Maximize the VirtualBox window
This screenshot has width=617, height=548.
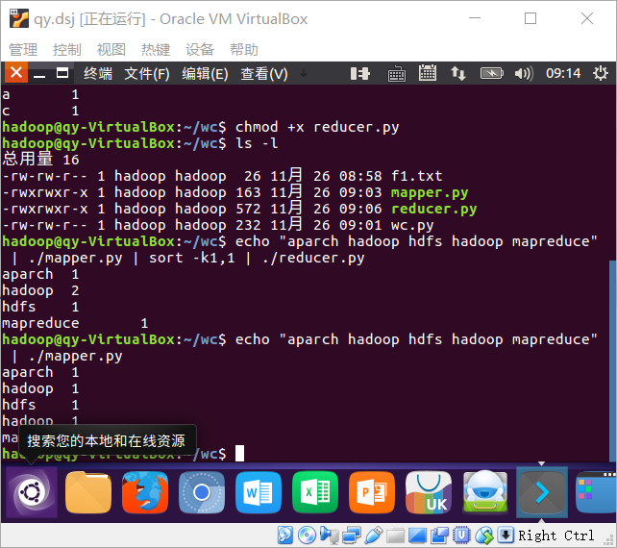point(531,18)
